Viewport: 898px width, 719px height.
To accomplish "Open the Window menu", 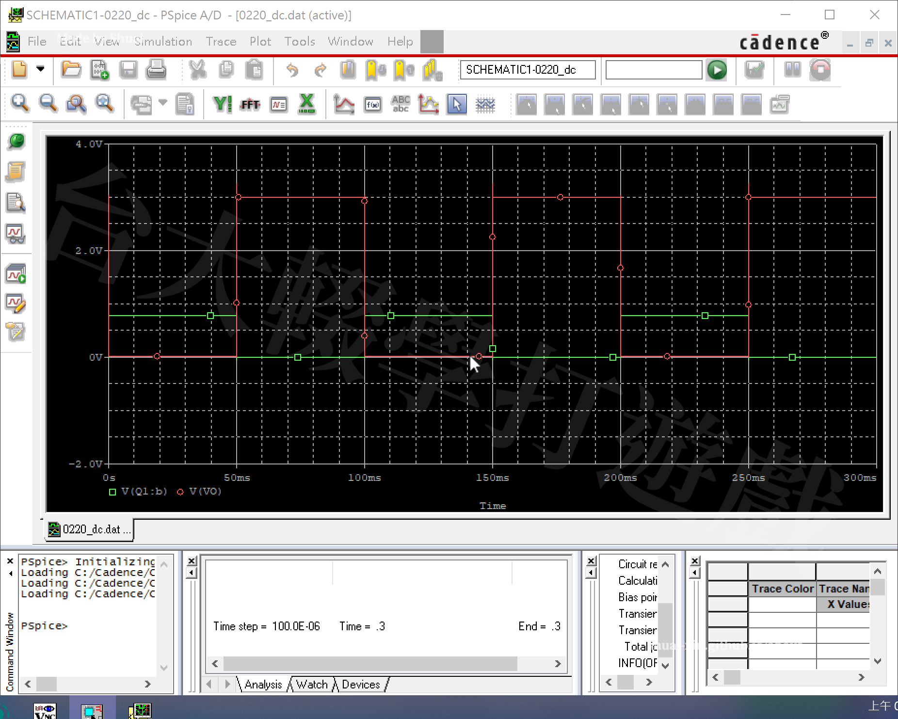I will tap(351, 41).
